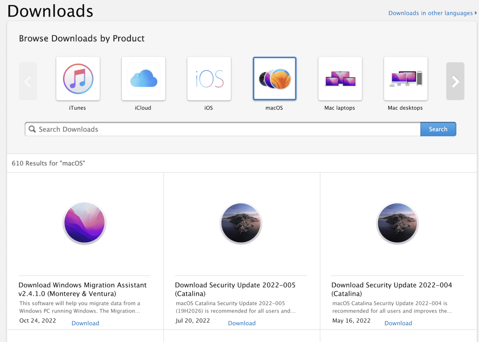Open the iCloud downloads category

[x=143, y=79]
